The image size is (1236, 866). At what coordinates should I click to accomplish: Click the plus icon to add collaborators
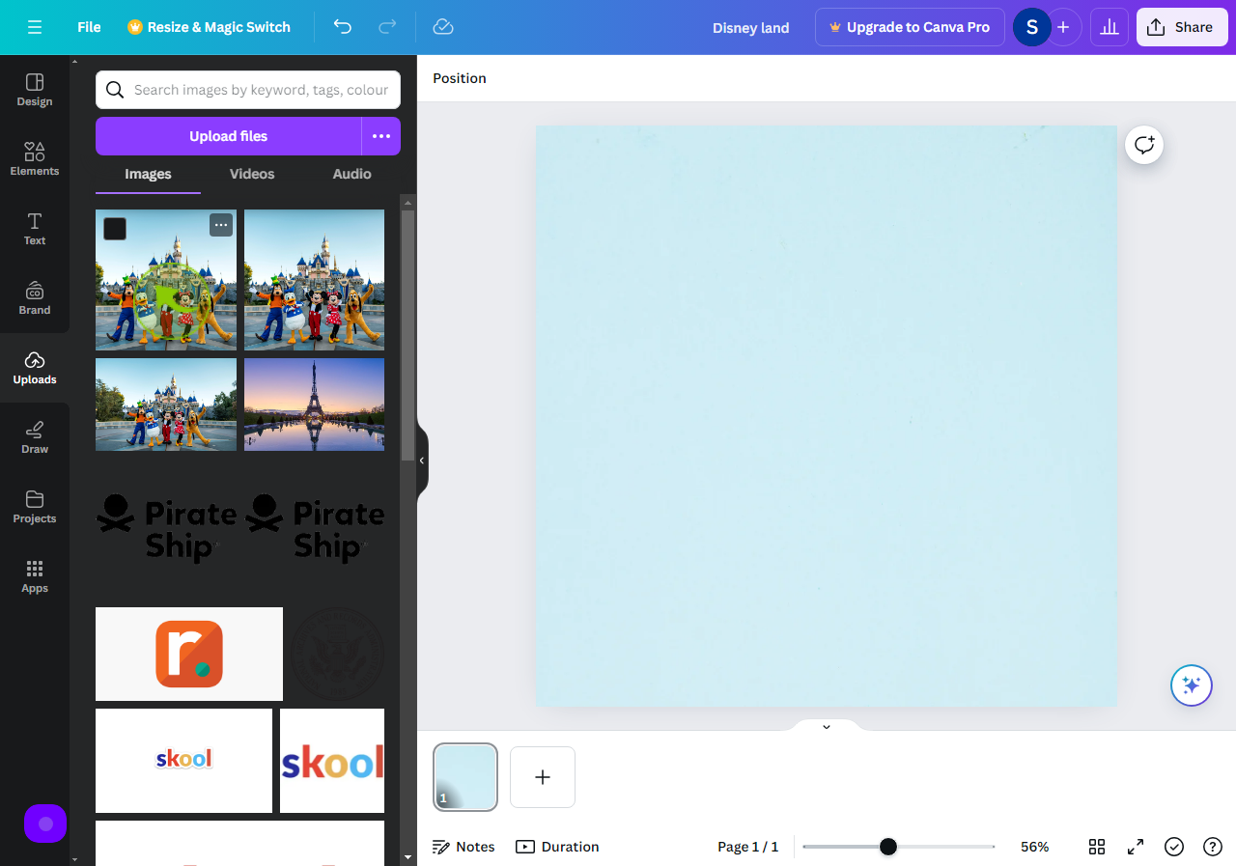click(x=1063, y=27)
